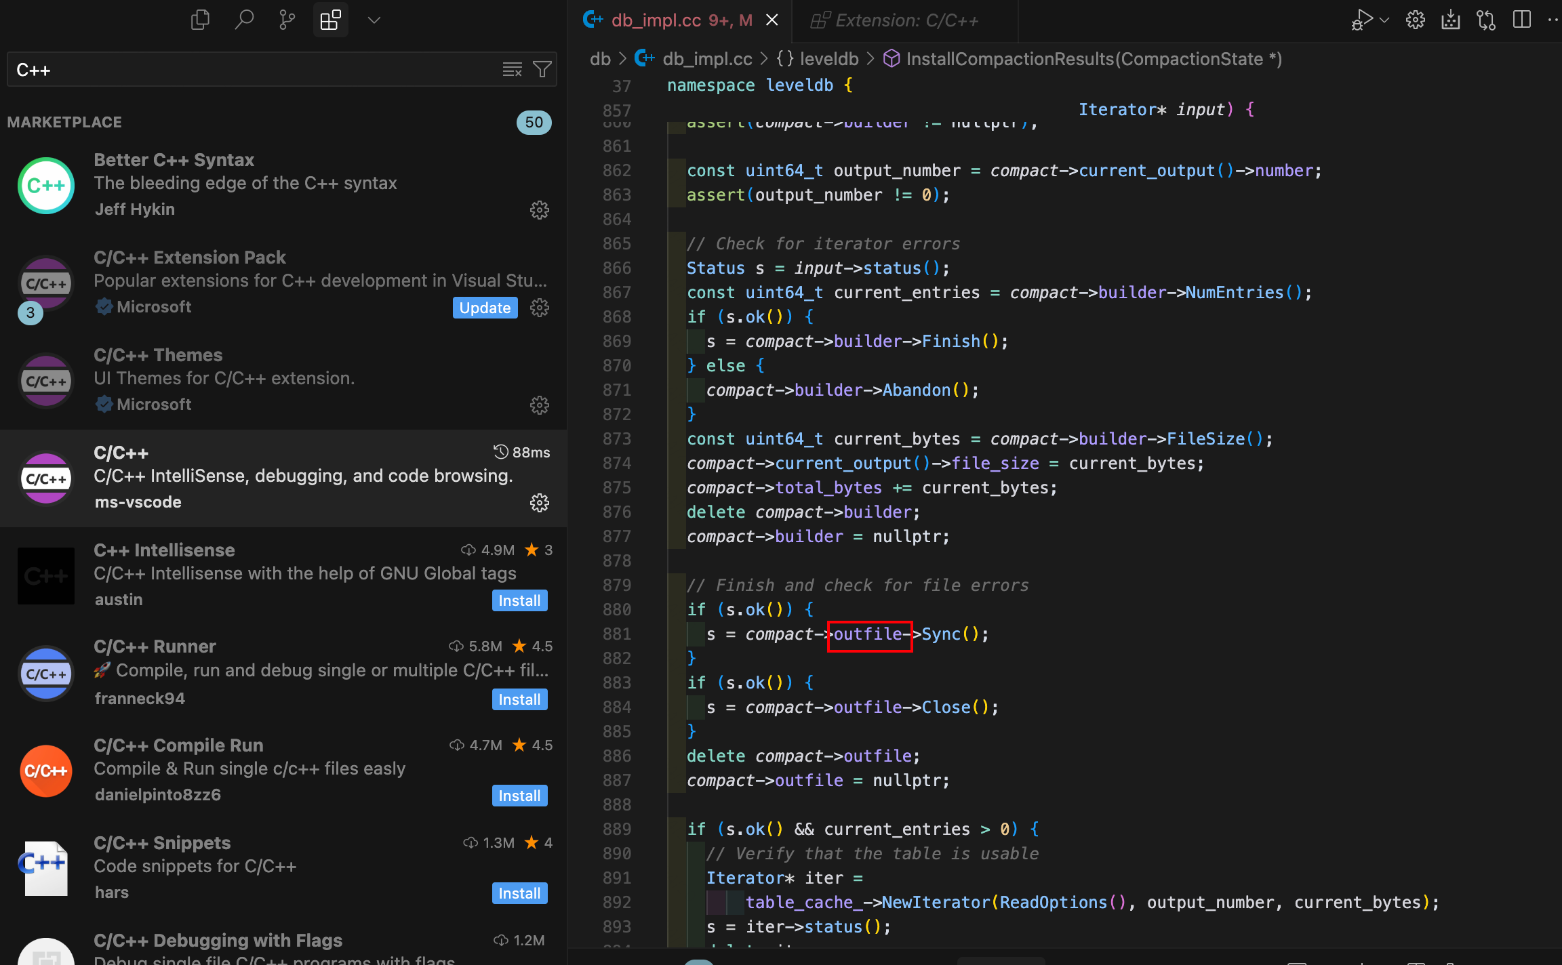Viewport: 1562px width, 965px height.
Task: Split the editor to the right
Action: pyautogui.click(x=1521, y=20)
